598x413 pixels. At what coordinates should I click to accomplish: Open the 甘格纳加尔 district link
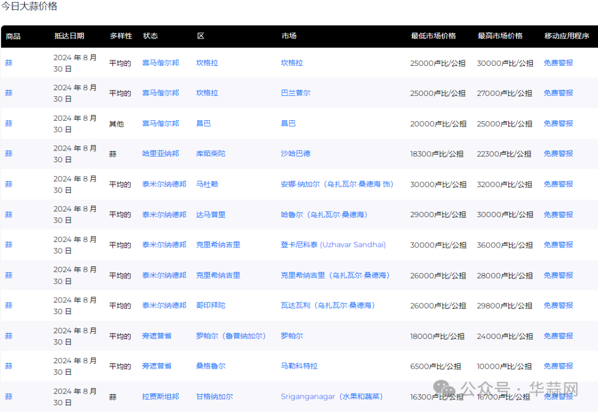tap(214, 396)
